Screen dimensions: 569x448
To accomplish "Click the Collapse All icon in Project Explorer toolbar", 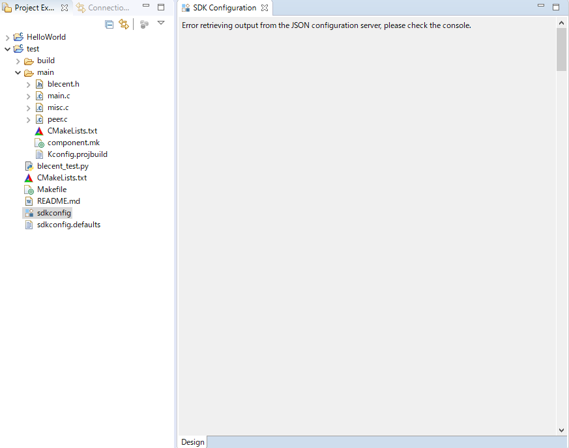I will [109, 24].
